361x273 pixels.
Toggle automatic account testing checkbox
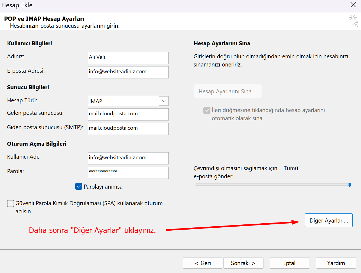click(207, 110)
